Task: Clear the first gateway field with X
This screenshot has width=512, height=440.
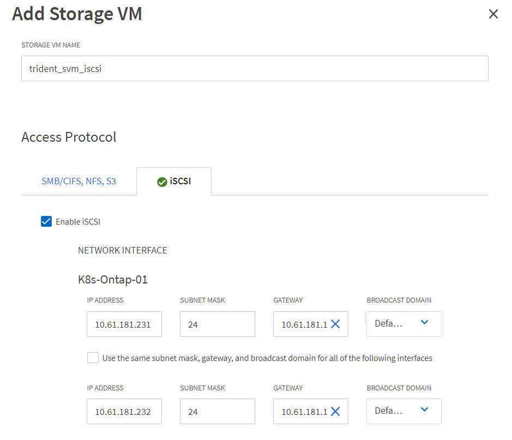Action: point(335,324)
